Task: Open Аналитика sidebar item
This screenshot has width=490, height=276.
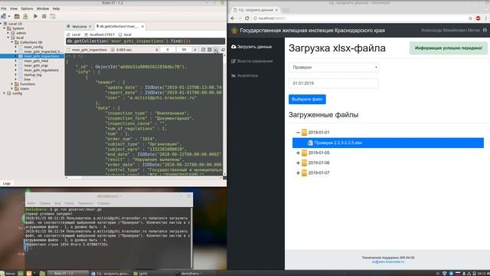Action: point(245,76)
